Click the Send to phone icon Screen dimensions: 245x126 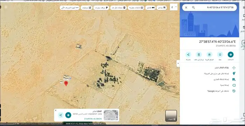click(x=199, y=55)
